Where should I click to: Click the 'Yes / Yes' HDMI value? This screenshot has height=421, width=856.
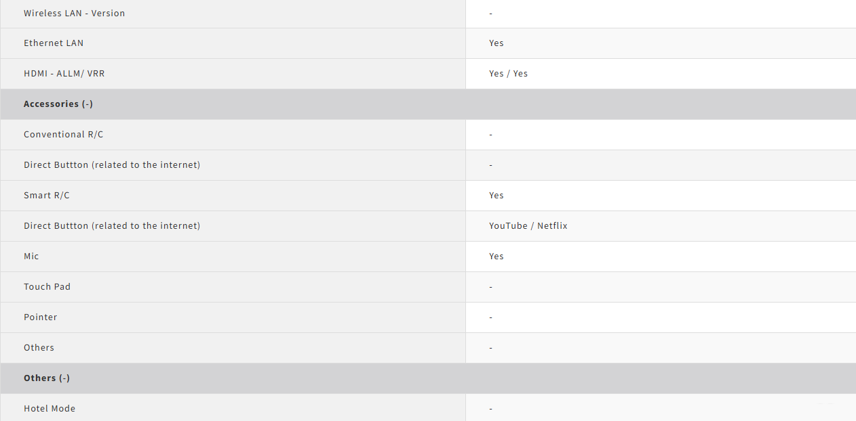pos(508,74)
